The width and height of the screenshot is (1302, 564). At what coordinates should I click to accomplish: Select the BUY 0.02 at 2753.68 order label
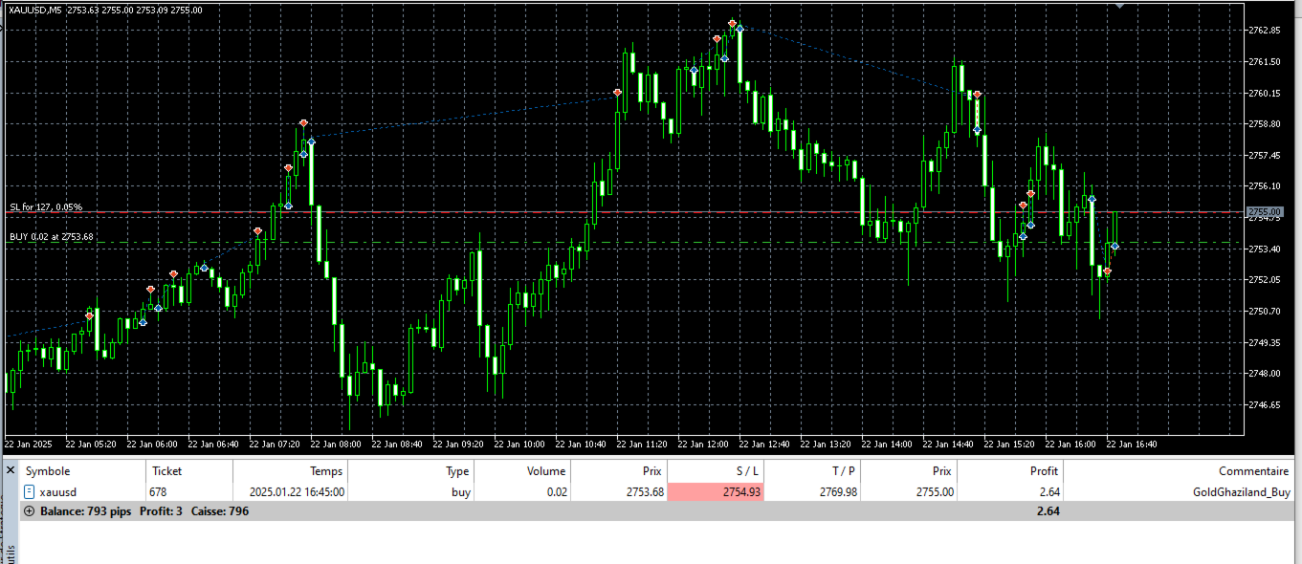point(52,237)
